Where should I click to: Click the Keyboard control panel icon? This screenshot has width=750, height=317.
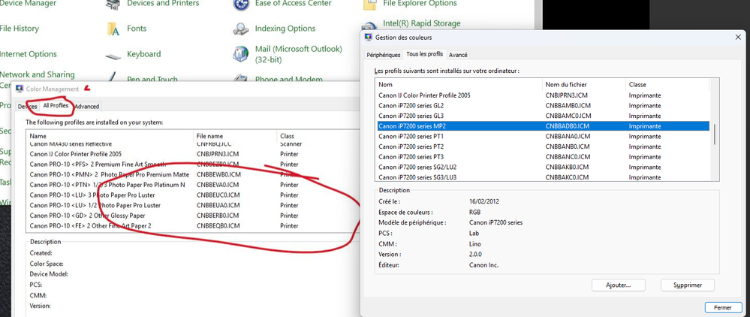(113, 55)
